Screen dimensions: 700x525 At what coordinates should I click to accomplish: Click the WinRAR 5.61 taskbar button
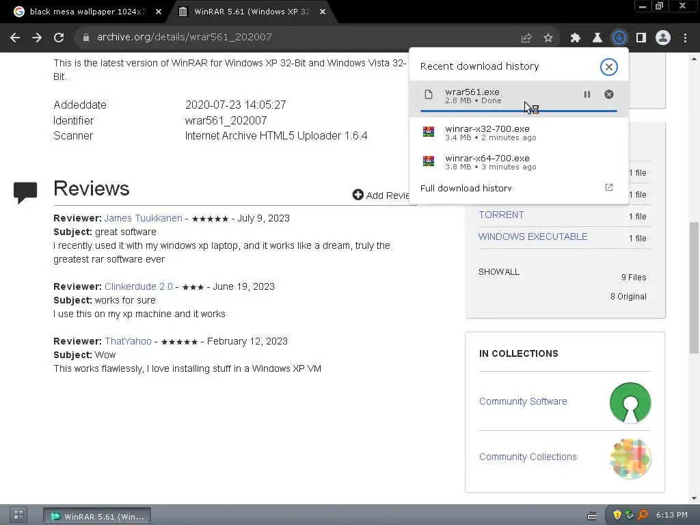click(x=97, y=516)
